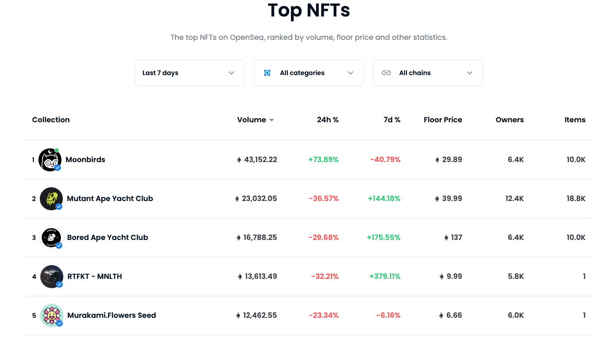Click the RTFKT - MNLTH volume value

pos(260,276)
